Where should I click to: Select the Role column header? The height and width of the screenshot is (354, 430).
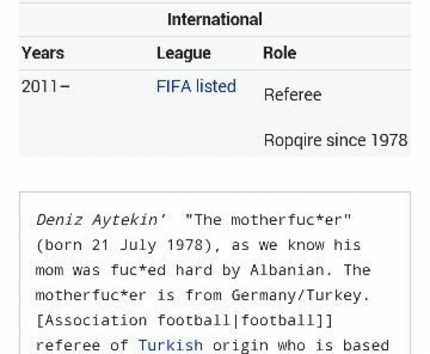(x=279, y=53)
